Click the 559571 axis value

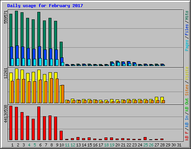[6, 17]
